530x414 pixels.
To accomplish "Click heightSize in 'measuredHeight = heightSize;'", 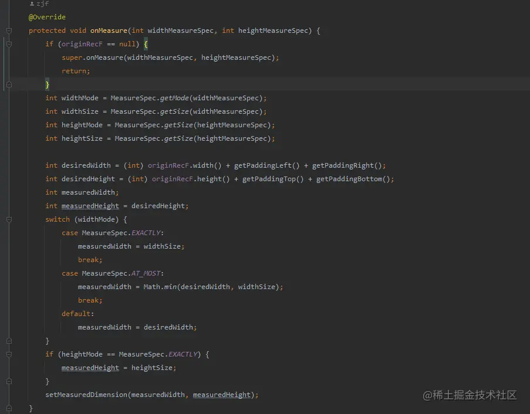I will point(152,368).
